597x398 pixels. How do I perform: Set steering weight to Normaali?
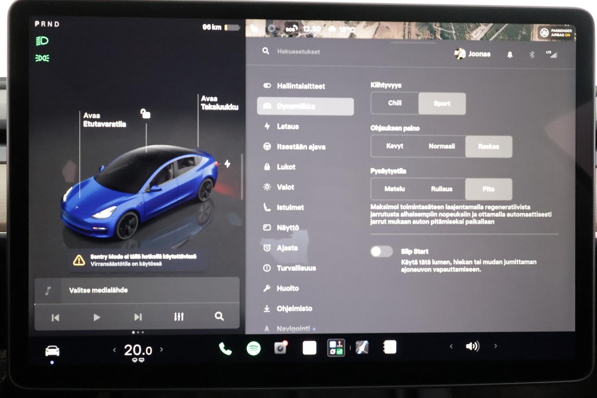(x=442, y=146)
